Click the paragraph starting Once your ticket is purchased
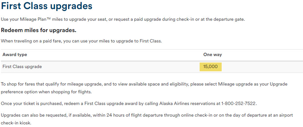The width and height of the screenshot is (303, 127). coord(129,103)
